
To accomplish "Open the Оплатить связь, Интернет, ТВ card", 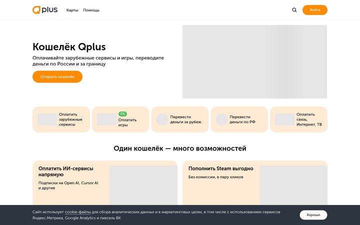I will click(x=298, y=119).
